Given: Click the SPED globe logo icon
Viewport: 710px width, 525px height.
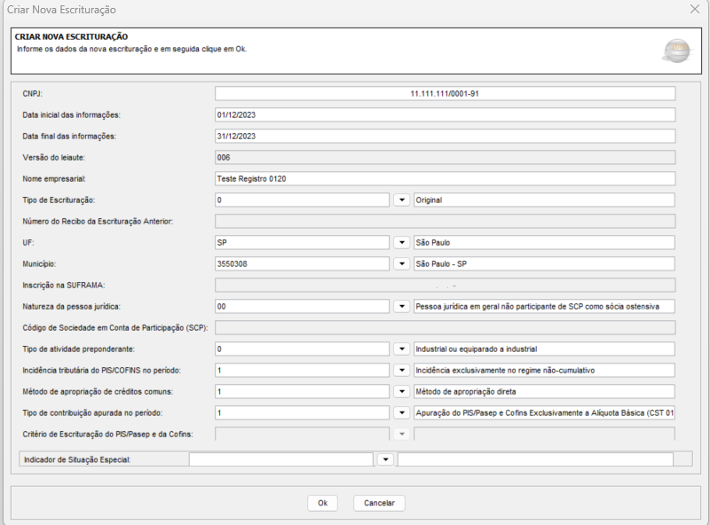Looking at the screenshot, I should tap(677, 51).
